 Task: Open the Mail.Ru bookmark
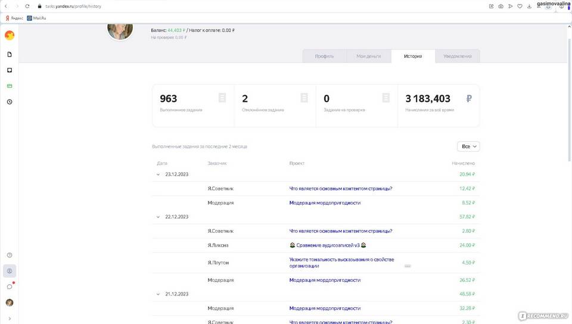pyautogui.click(x=36, y=18)
